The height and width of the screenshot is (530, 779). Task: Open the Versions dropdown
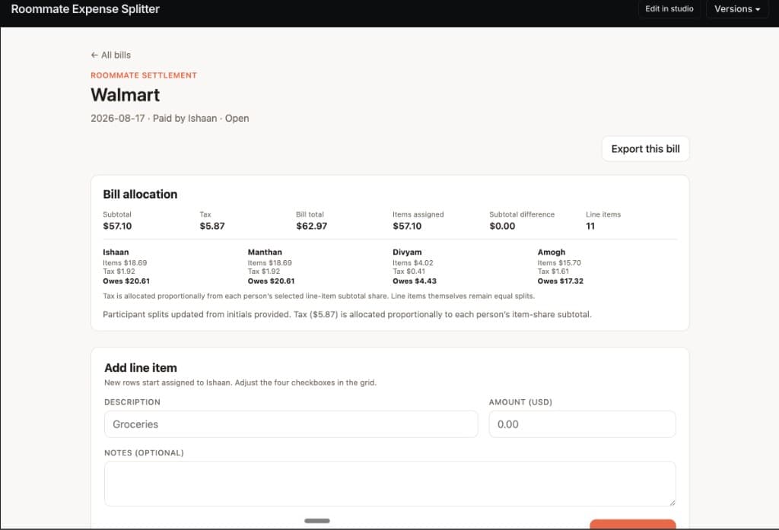pyautogui.click(x=737, y=9)
